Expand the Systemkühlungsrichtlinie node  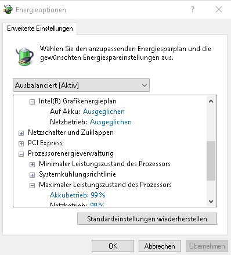click(x=32, y=175)
